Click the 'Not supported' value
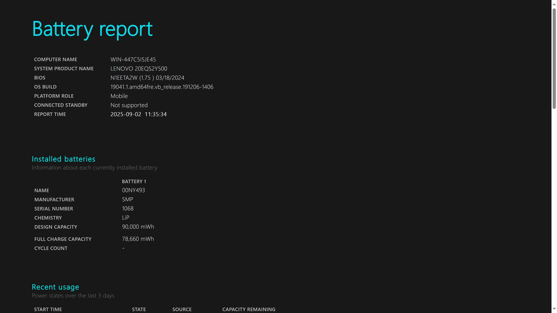557x313 pixels. [x=129, y=105]
